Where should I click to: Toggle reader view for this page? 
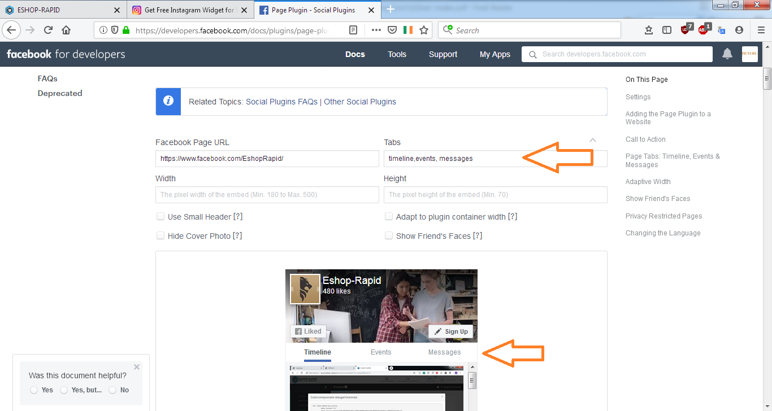point(353,30)
